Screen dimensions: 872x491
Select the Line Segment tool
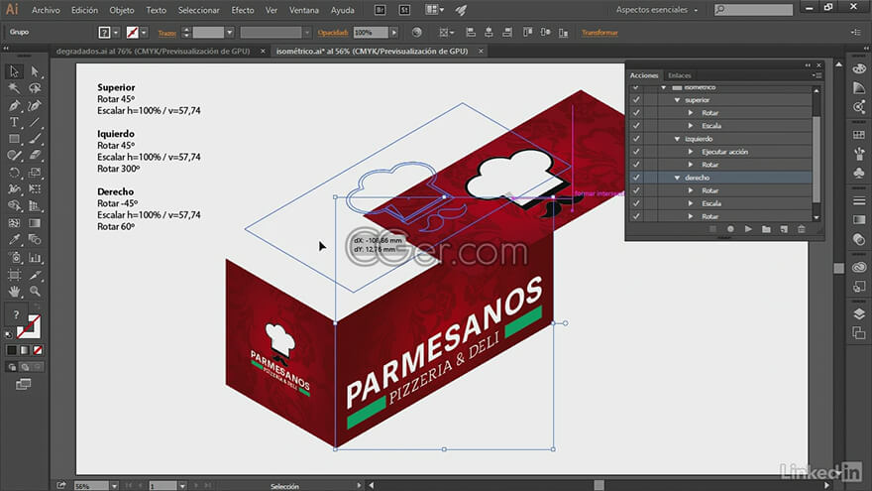tap(35, 122)
